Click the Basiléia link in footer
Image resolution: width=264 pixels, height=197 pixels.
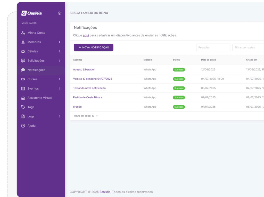[105, 192]
